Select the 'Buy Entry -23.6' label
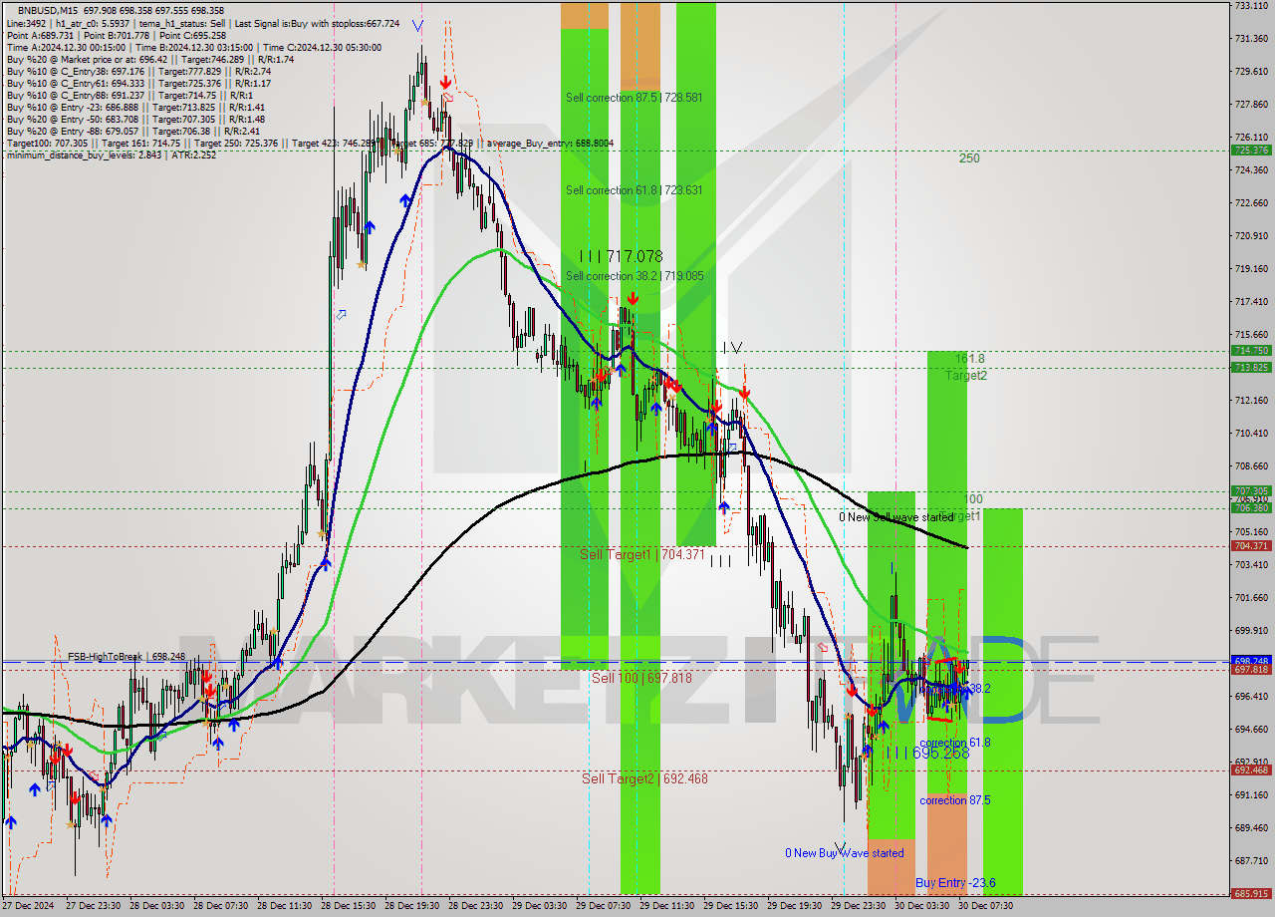The height and width of the screenshot is (917, 1275). pos(955,883)
